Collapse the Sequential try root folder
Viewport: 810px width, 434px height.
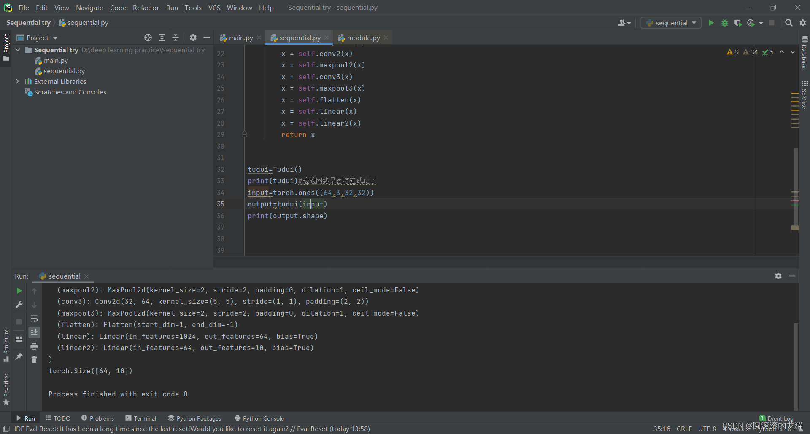[x=18, y=50]
